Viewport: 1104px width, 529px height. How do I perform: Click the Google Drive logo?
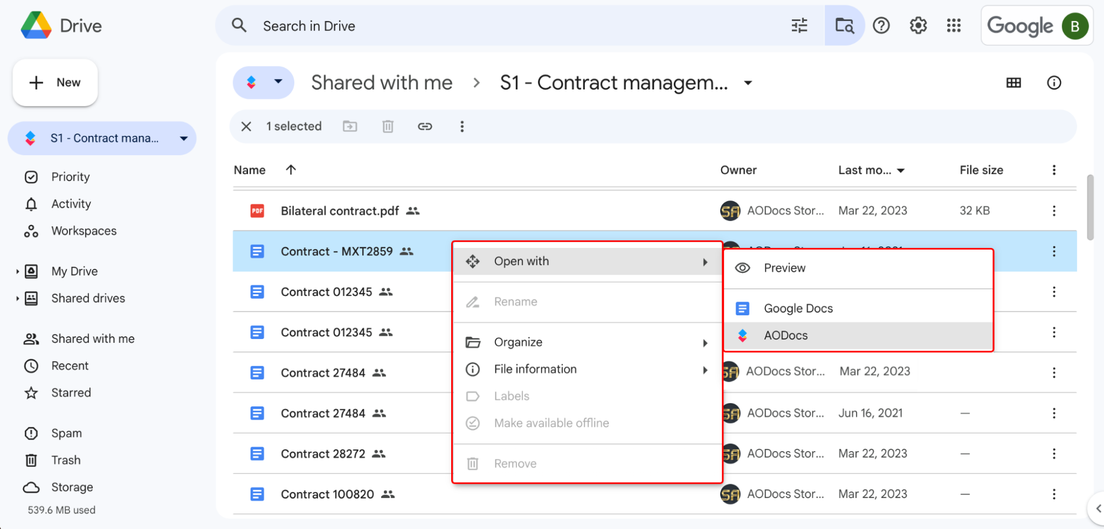coord(36,25)
